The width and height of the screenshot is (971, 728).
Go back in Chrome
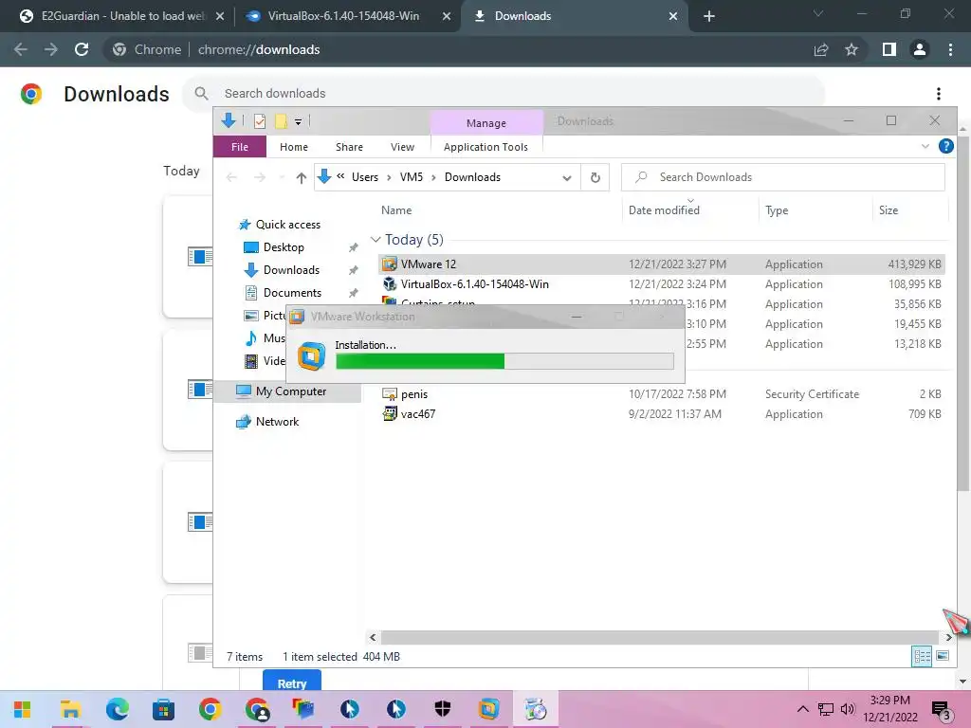21,49
